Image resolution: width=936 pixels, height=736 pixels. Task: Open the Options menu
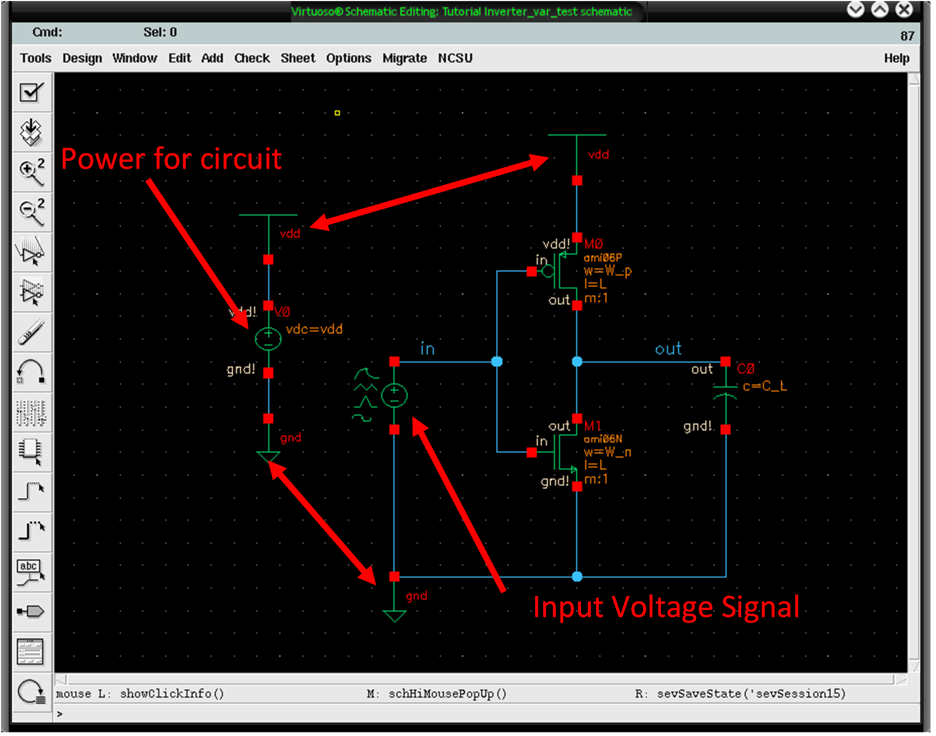pyautogui.click(x=348, y=58)
